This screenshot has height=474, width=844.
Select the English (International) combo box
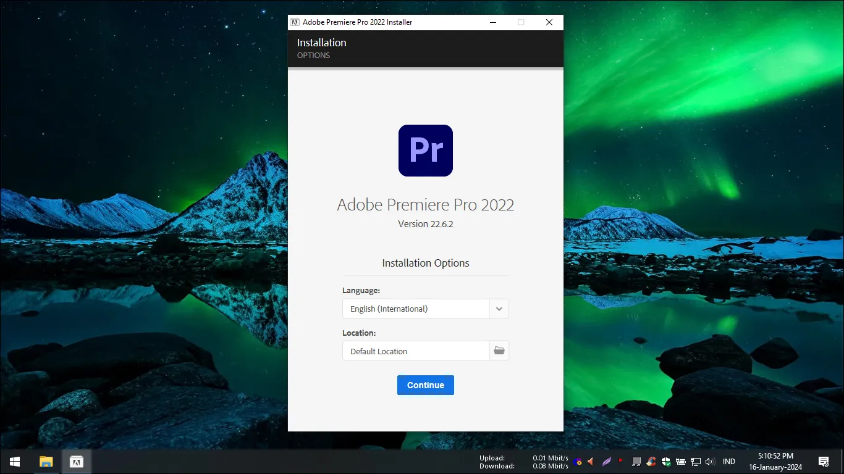point(415,309)
